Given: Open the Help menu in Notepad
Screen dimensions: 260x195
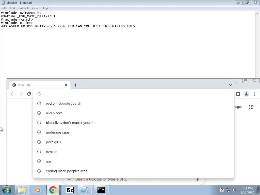Looking at the screenshot, I should 45,8.
